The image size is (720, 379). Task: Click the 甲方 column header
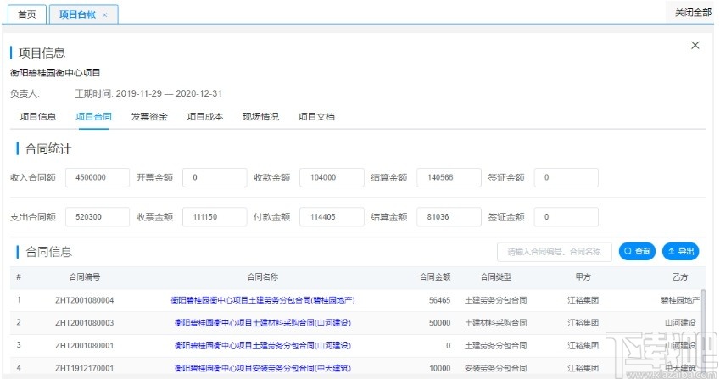(583, 276)
